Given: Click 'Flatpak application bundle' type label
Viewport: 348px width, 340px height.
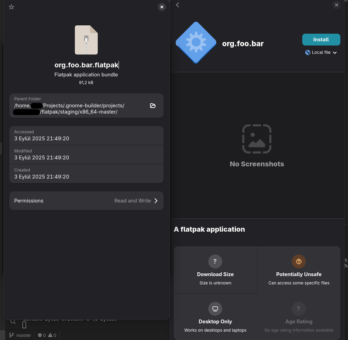Looking at the screenshot, I should 86,74.
